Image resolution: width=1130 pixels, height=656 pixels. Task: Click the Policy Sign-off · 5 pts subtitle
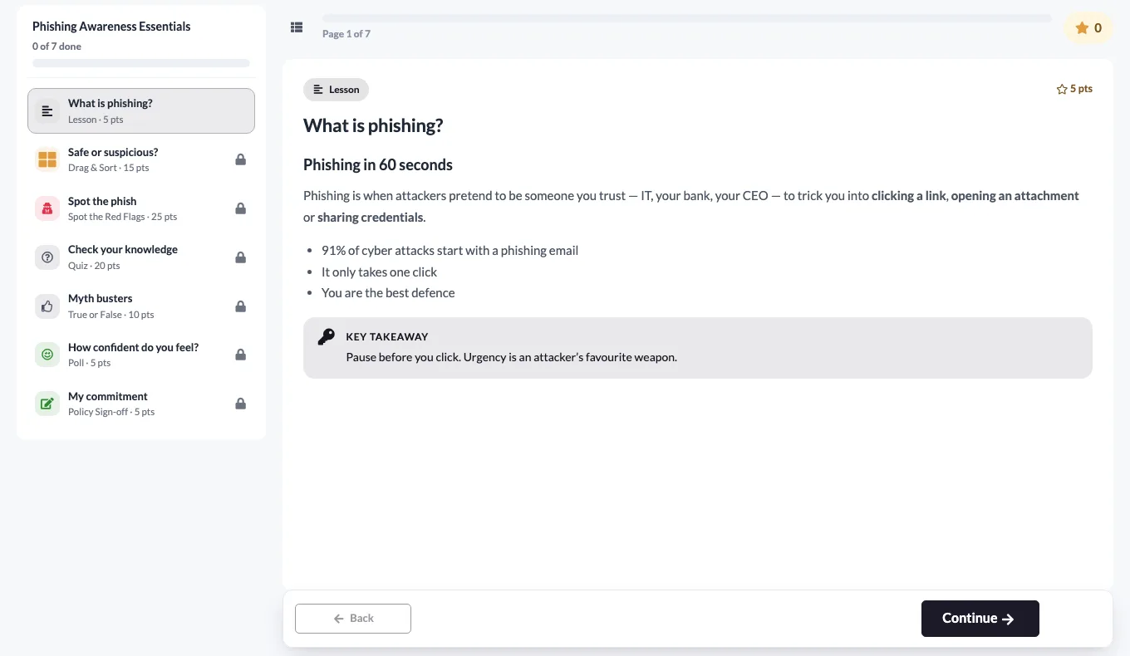pyautogui.click(x=111, y=412)
